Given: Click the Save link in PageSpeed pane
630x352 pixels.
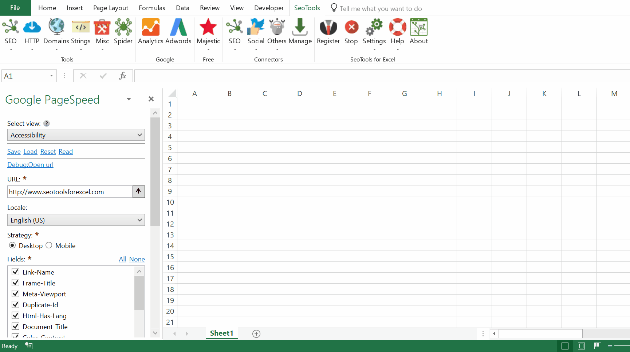Looking at the screenshot, I should coord(14,152).
